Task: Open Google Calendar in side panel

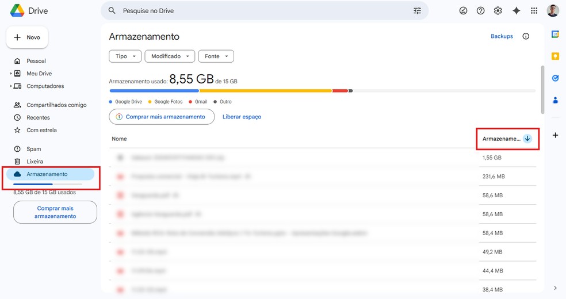Action: coord(555,34)
